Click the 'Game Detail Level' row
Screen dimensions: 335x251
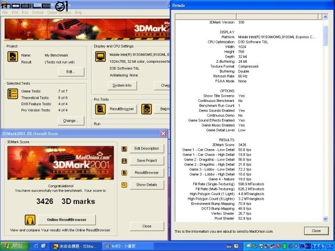pyautogui.click(x=249, y=130)
